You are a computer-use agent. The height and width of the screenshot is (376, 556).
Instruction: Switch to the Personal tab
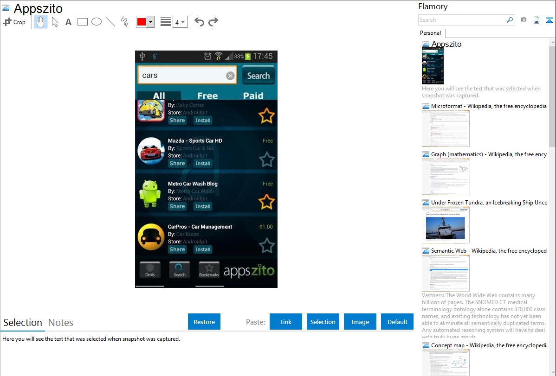tap(431, 33)
